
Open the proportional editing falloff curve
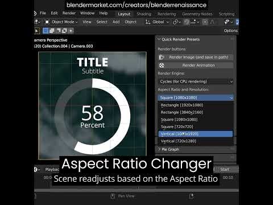pyautogui.click(x=212, y=22)
